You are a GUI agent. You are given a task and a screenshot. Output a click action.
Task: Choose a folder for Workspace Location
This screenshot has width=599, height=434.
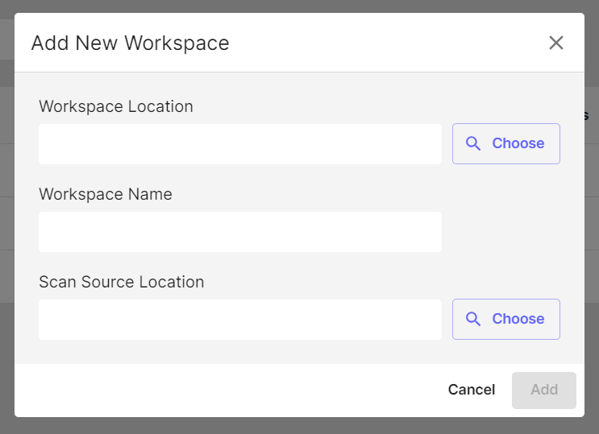pos(505,143)
